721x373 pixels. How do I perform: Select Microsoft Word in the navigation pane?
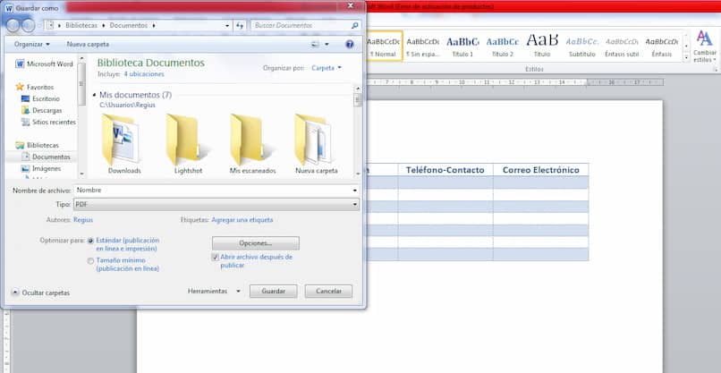point(44,64)
